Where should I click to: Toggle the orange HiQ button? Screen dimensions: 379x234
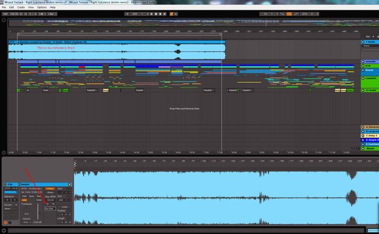click(x=24, y=200)
